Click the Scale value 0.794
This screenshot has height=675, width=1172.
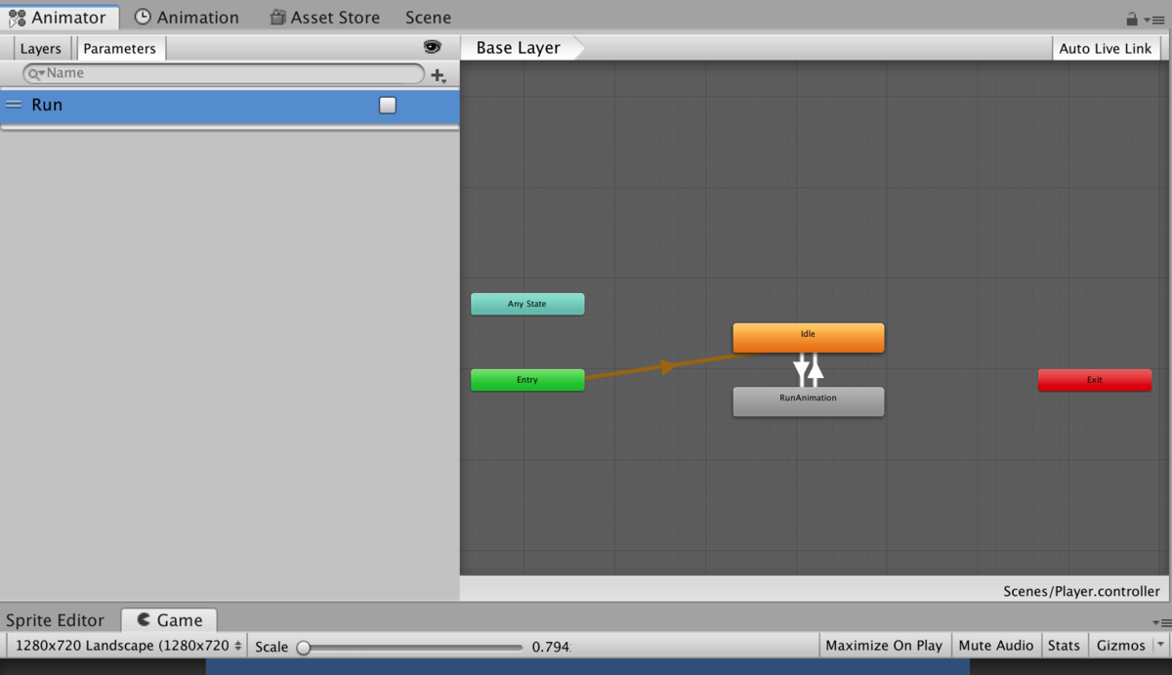tap(551, 647)
